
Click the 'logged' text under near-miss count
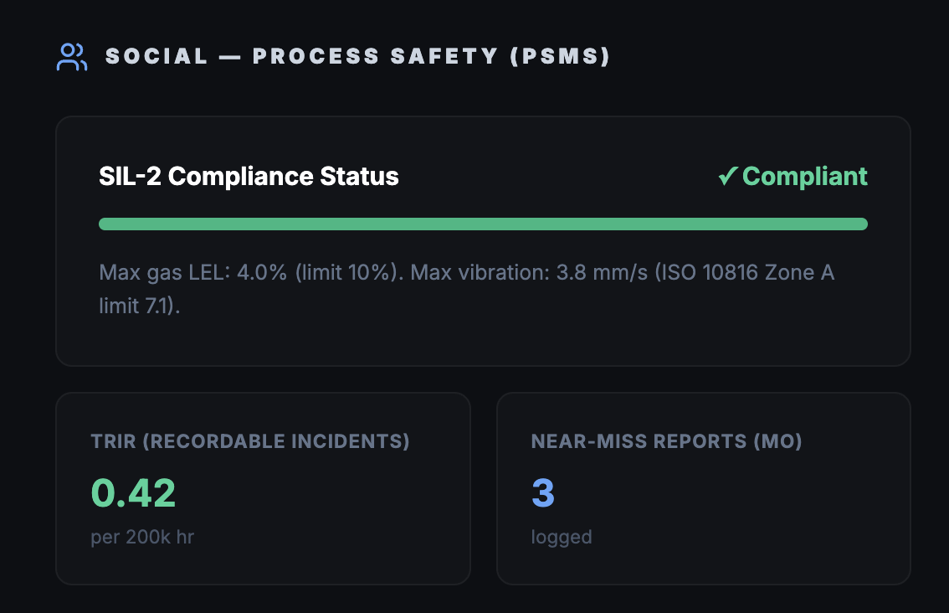click(562, 537)
